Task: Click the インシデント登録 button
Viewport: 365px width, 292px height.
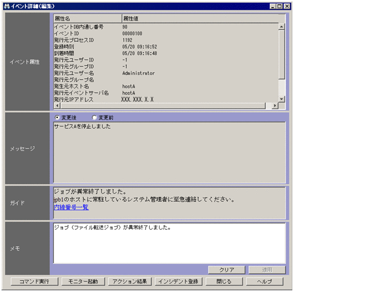Action: coord(178,282)
